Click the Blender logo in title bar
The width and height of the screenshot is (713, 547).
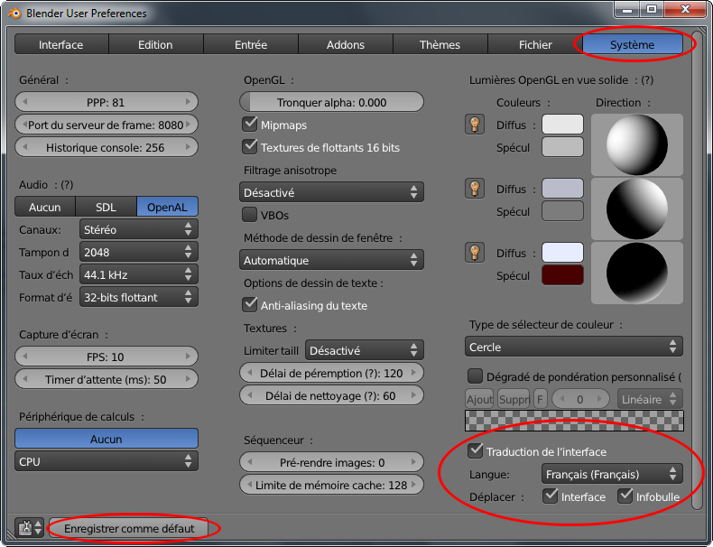(14, 13)
